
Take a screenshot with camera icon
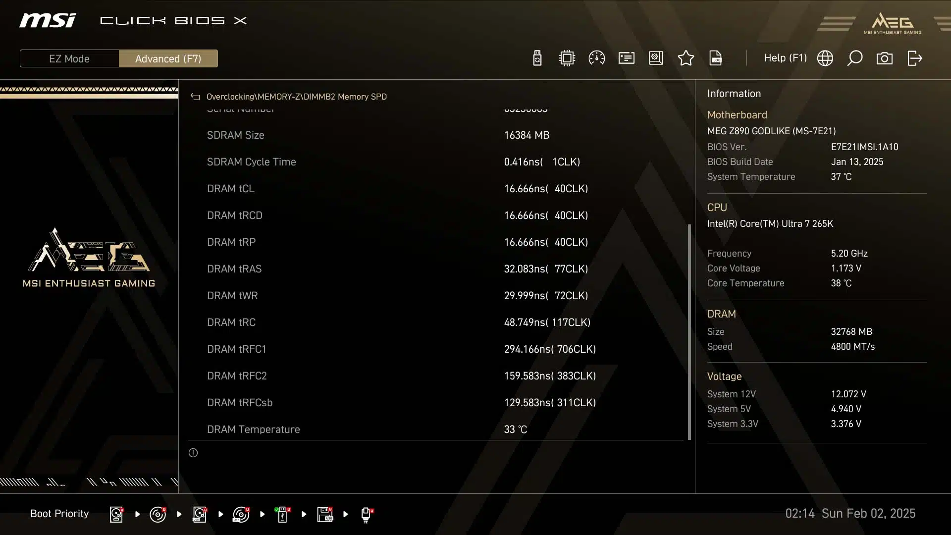click(x=885, y=58)
